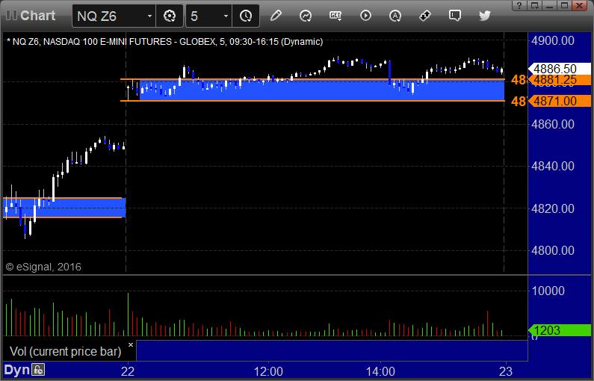Click the 23 date label on time axis
This screenshot has height=381, width=594.
point(506,371)
